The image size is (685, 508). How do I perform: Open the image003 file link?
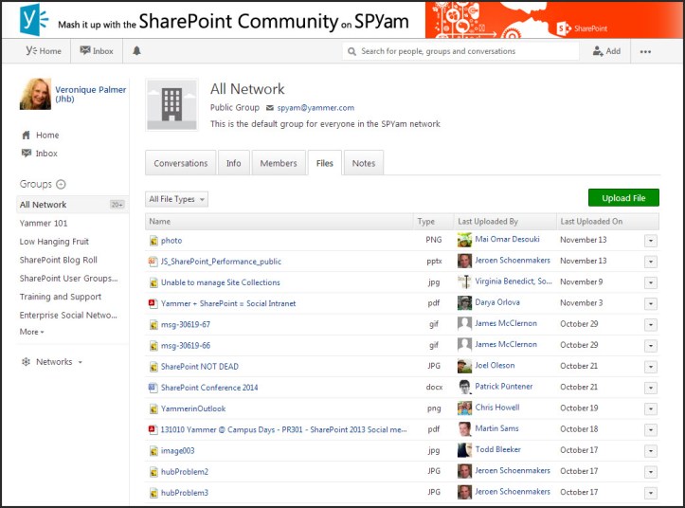point(177,451)
